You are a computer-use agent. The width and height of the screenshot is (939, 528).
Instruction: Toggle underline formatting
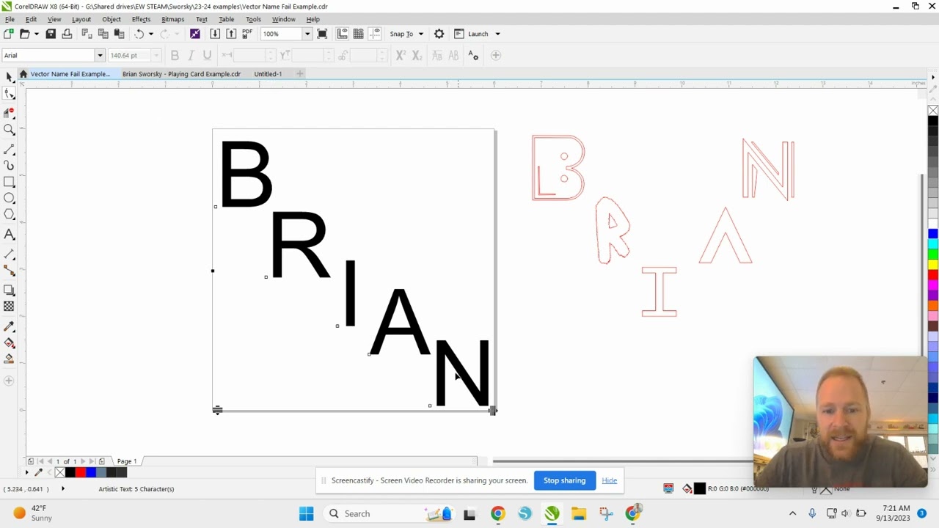click(207, 55)
